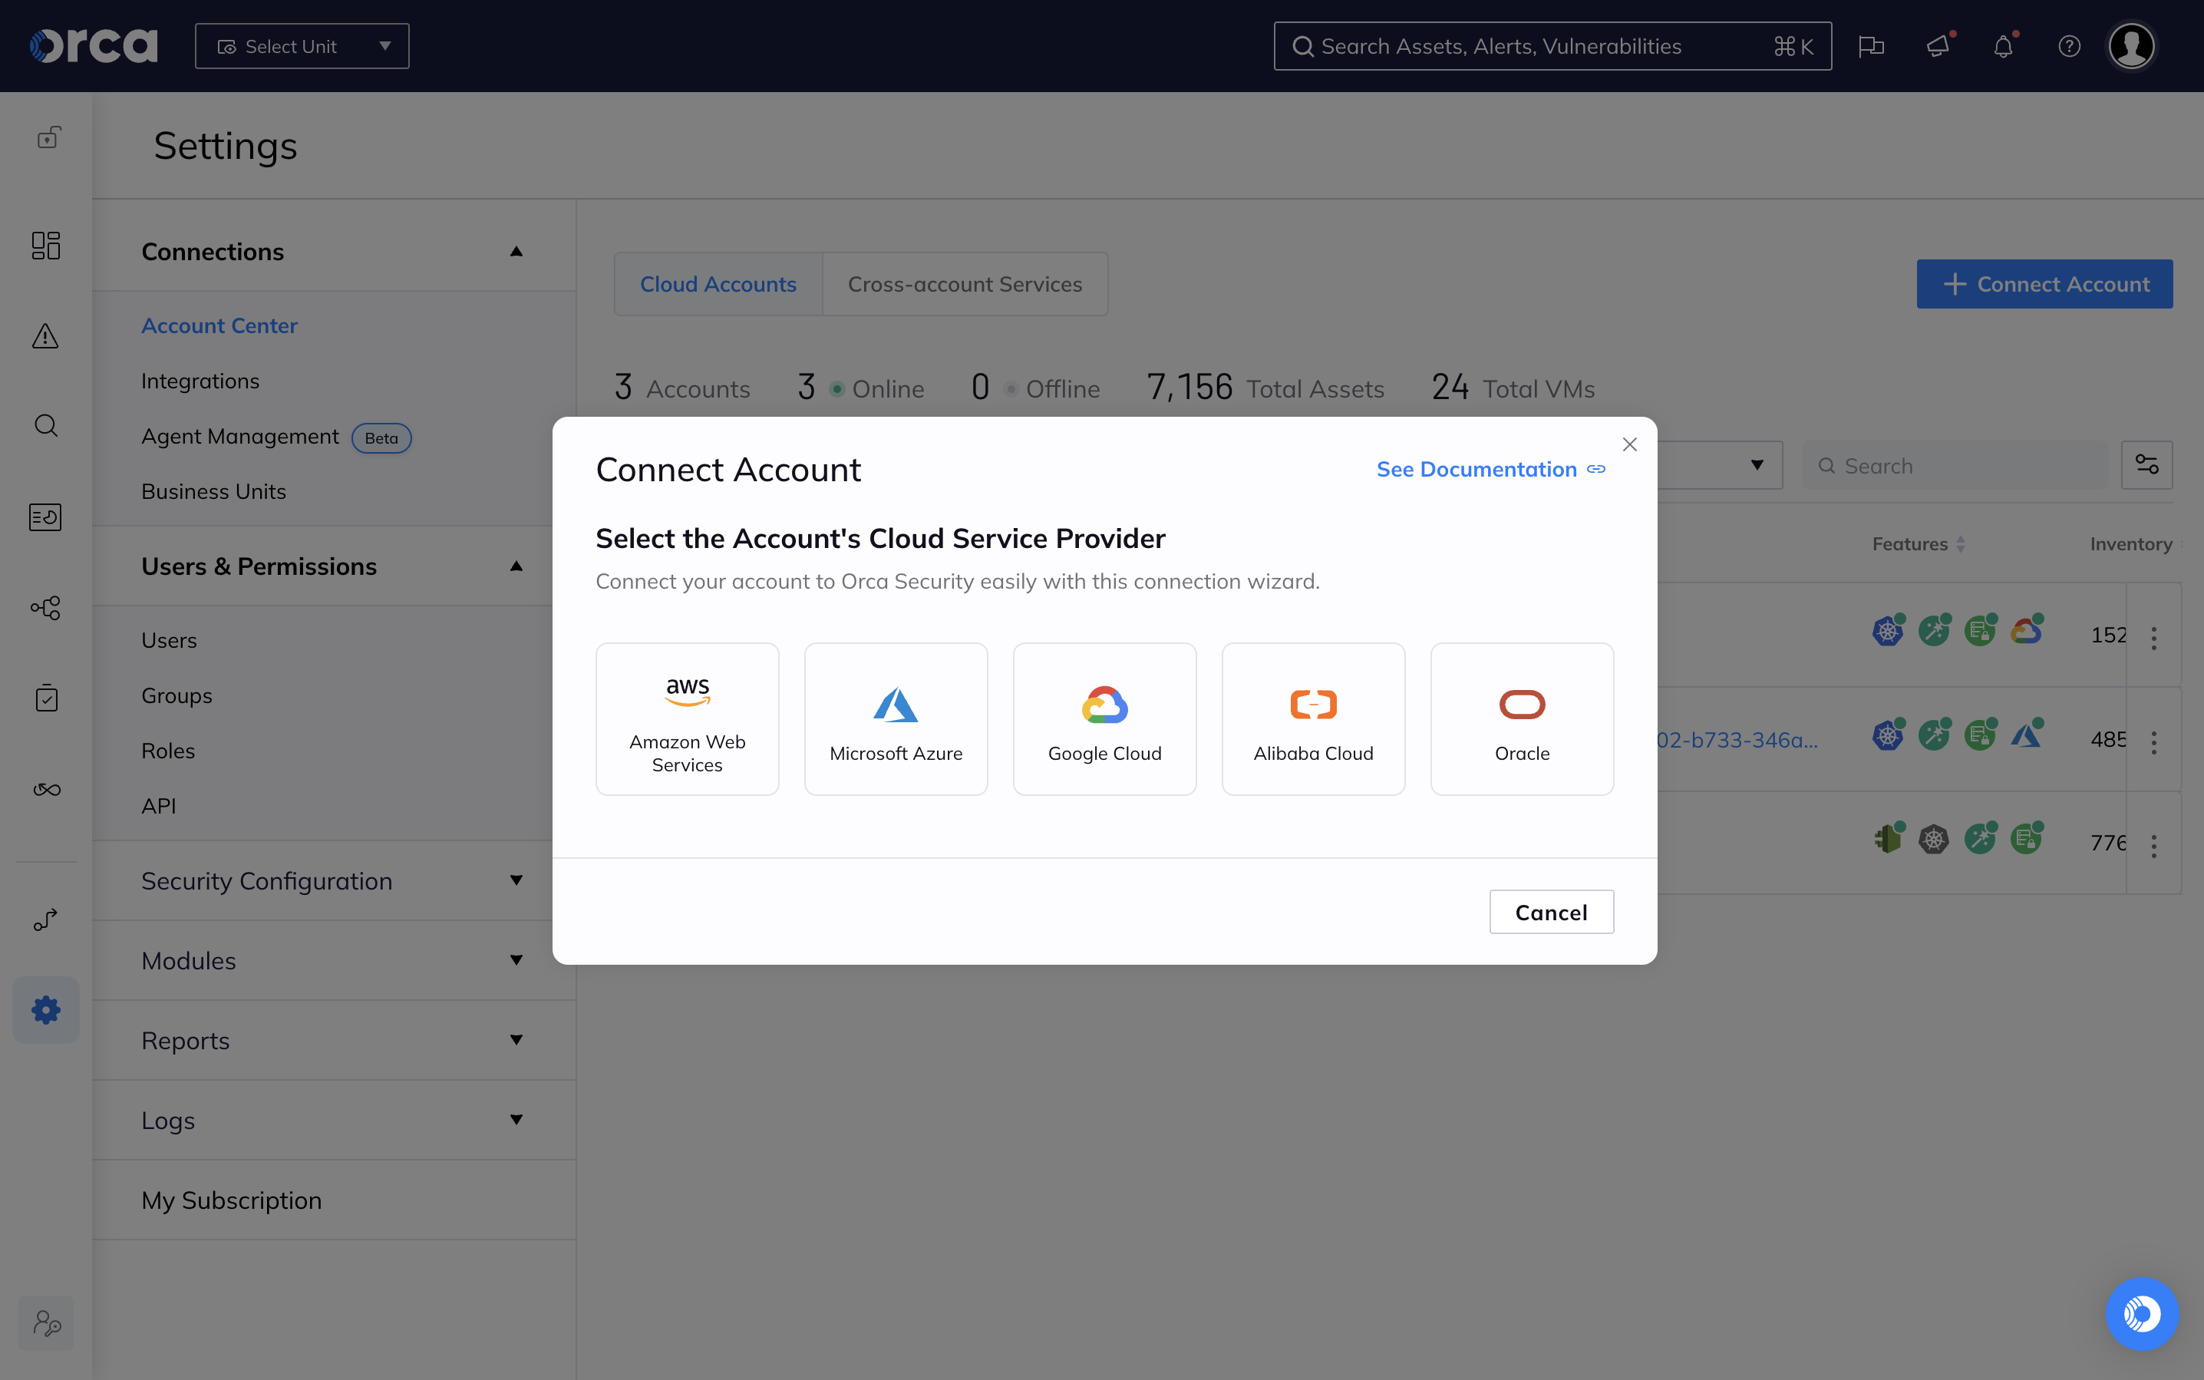Open the Alerts warning icon in the sidebar
The image size is (2204, 1380).
click(45, 336)
